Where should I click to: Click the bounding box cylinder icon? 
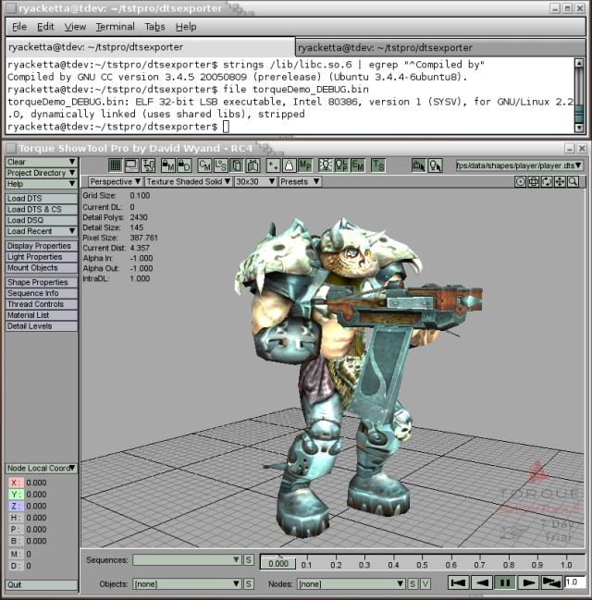click(237, 165)
